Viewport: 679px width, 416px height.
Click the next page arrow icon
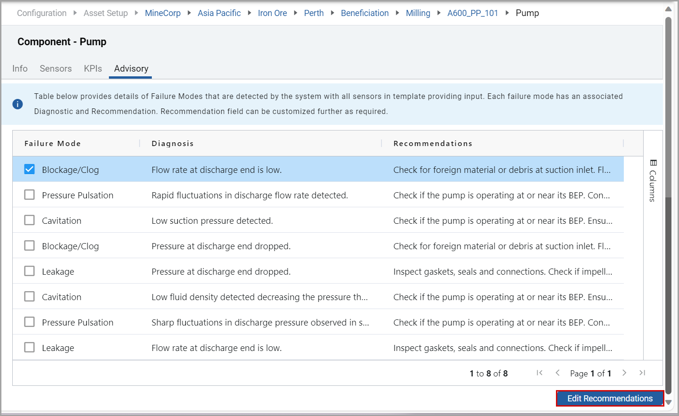[x=624, y=373]
